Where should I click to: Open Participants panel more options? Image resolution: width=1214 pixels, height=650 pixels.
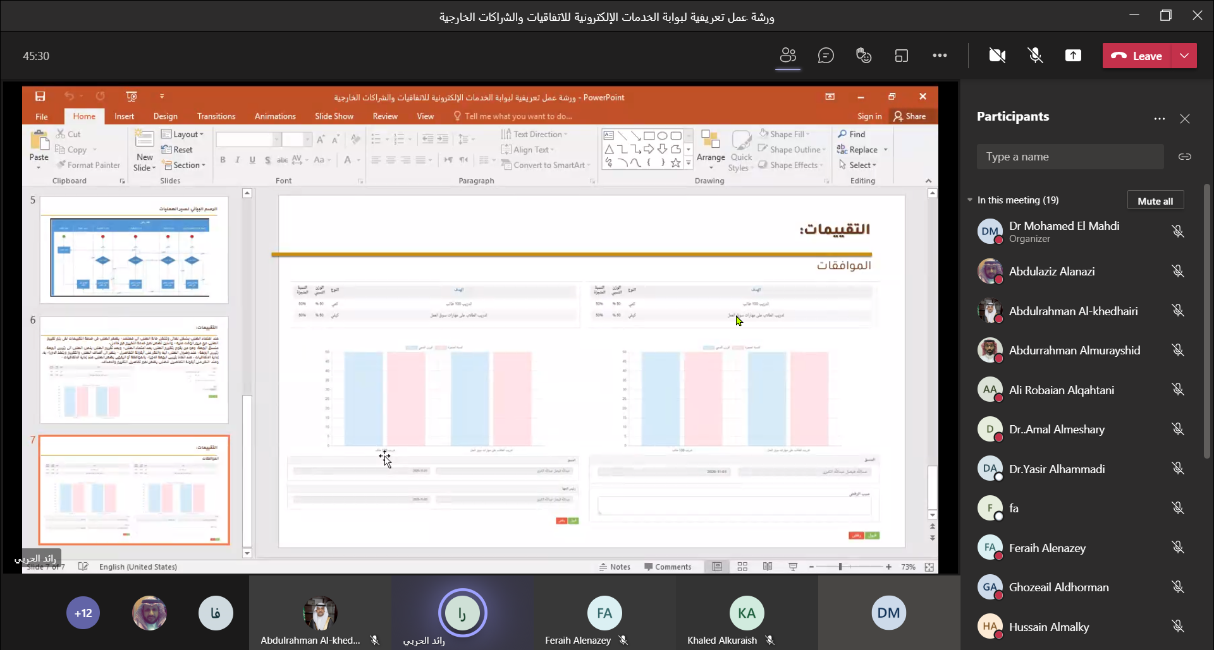pyautogui.click(x=1159, y=119)
